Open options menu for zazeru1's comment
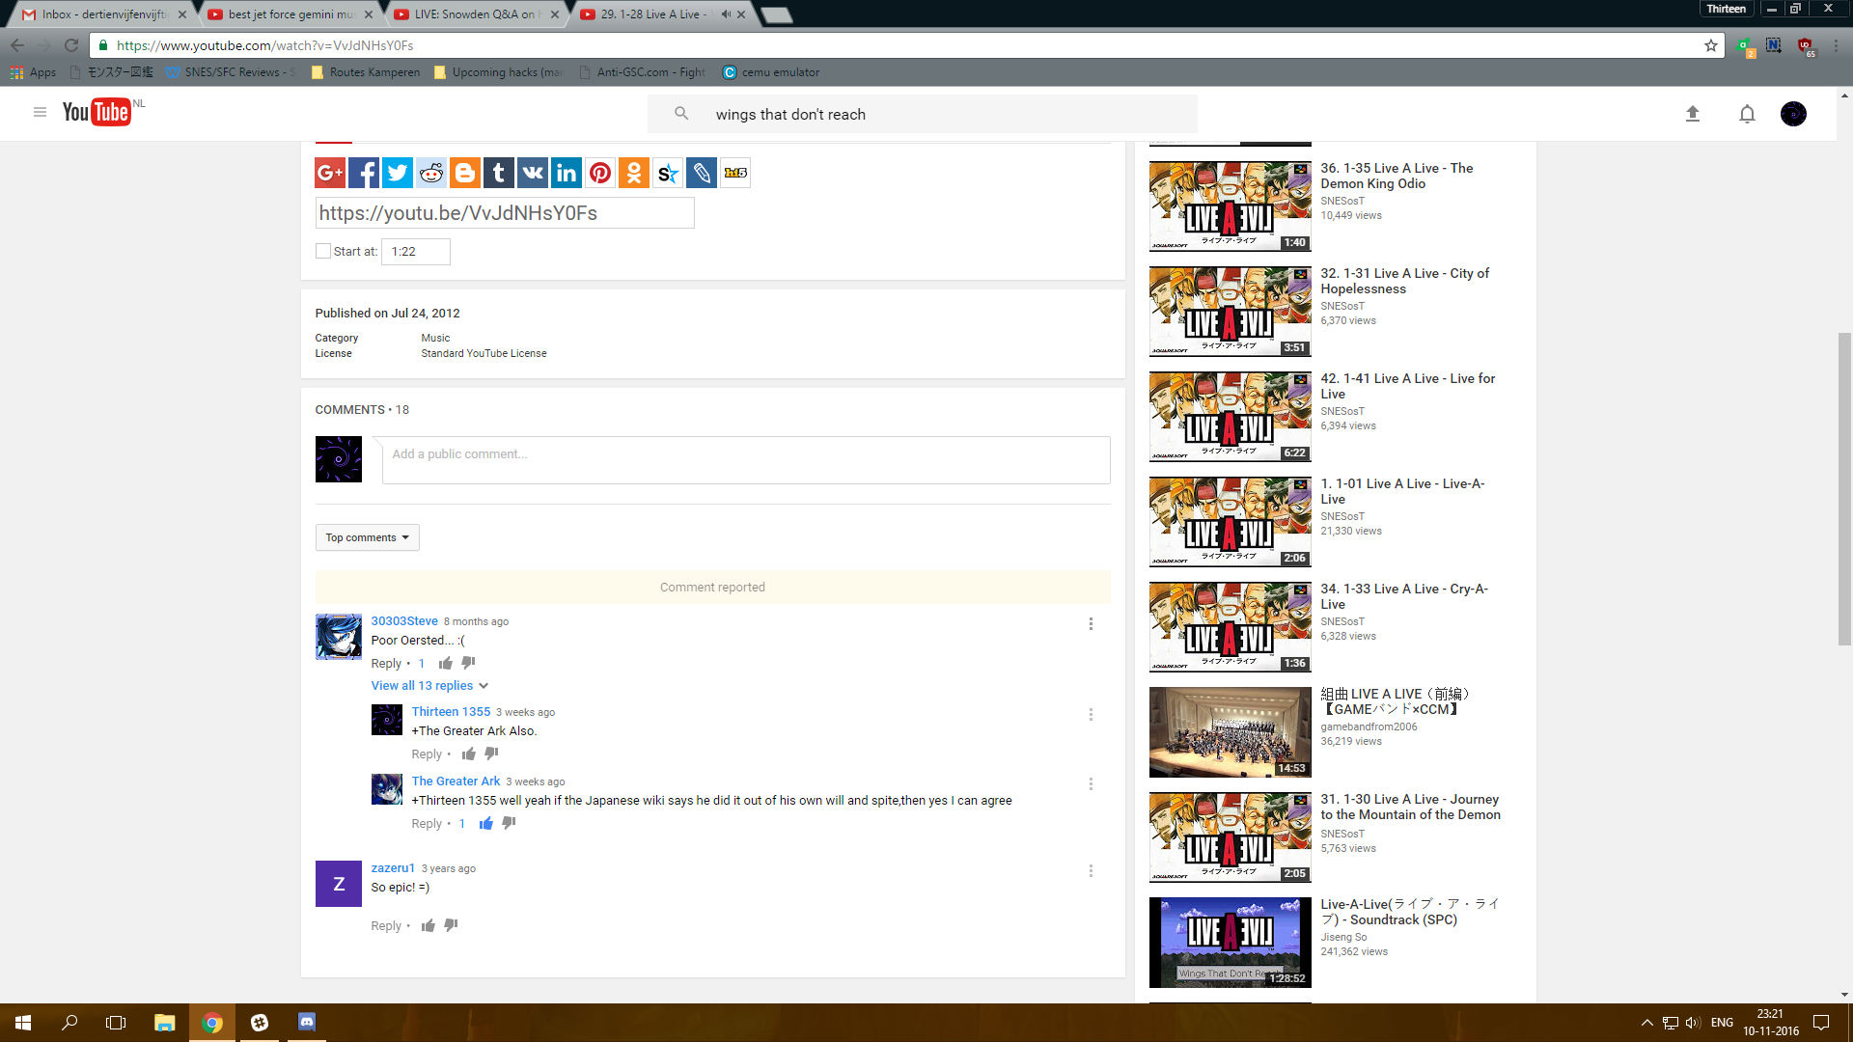This screenshot has height=1042, width=1853. (x=1092, y=871)
